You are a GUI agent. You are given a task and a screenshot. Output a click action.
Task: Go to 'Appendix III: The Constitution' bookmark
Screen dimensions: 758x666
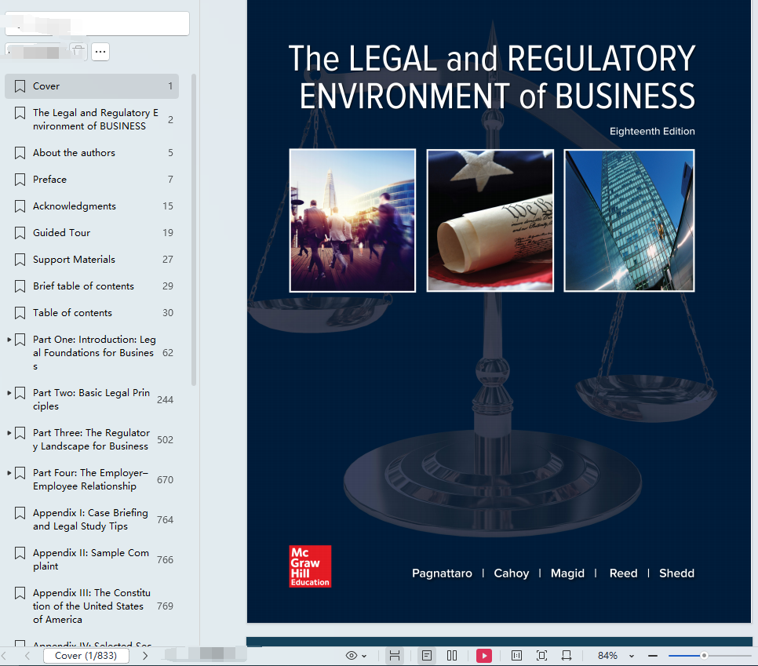(x=92, y=606)
